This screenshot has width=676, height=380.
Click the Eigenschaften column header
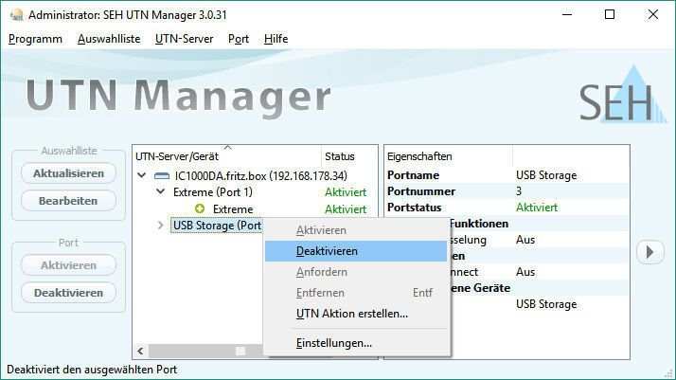point(448,156)
